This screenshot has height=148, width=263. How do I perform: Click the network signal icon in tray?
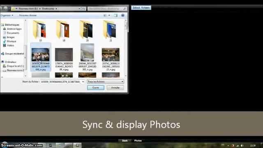click(x=238, y=146)
